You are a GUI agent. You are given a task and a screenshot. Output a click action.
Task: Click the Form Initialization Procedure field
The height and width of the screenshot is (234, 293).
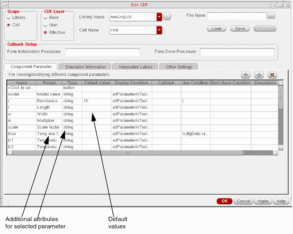point(102,52)
